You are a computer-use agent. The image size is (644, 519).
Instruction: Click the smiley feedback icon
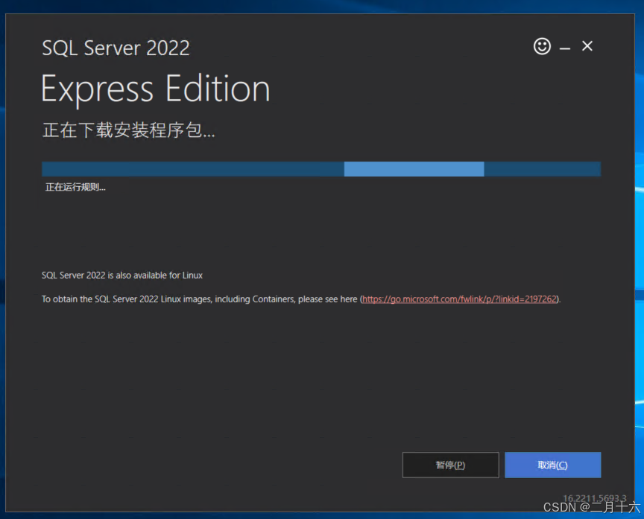(542, 46)
